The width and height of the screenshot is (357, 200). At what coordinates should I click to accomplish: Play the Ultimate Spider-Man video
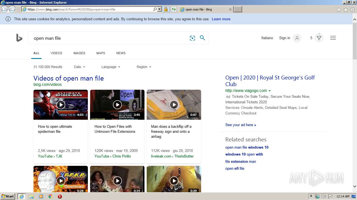click(x=61, y=105)
